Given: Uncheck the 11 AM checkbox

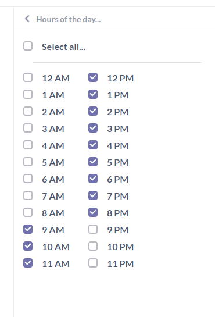Looking at the screenshot, I should click(28, 263).
